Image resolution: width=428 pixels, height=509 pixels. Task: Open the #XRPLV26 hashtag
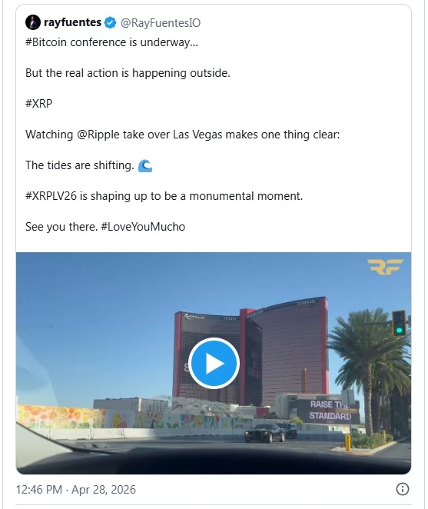point(51,196)
